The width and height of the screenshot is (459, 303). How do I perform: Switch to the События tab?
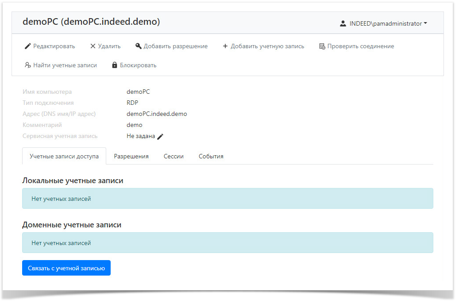(211, 156)
